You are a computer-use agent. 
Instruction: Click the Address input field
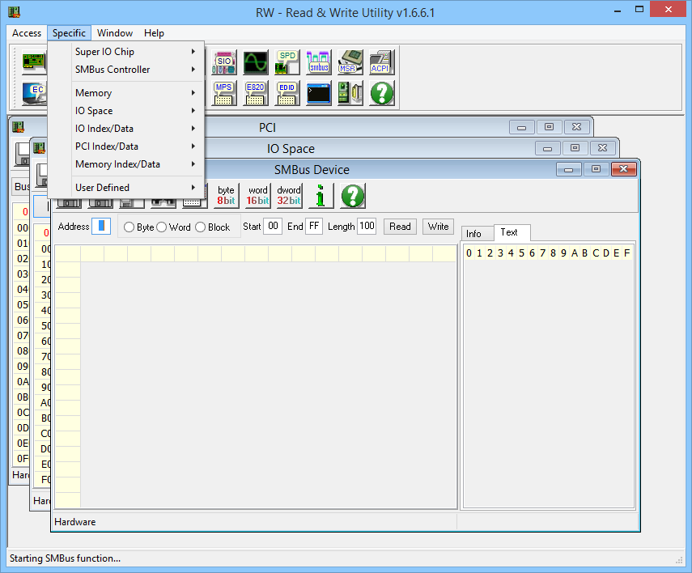[x=101, y=227]
